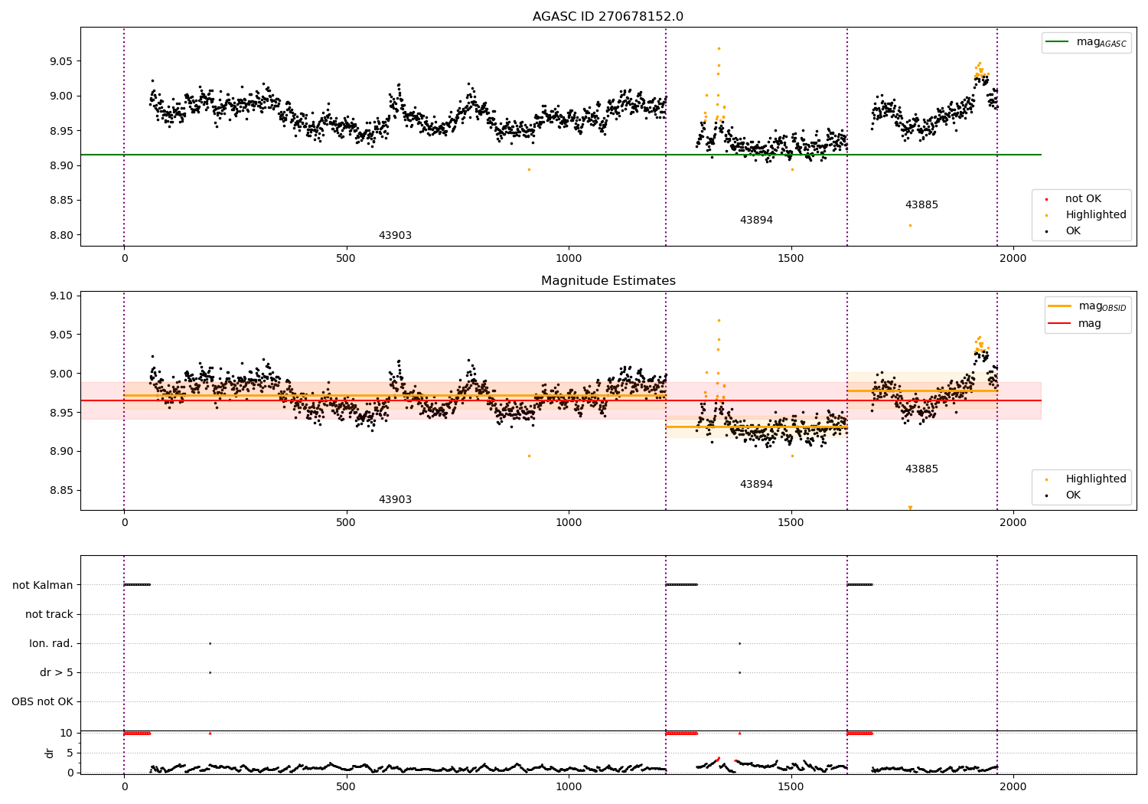
Task: Click the orange line swatch beside mag OBSID
Action: point(1060,306)
